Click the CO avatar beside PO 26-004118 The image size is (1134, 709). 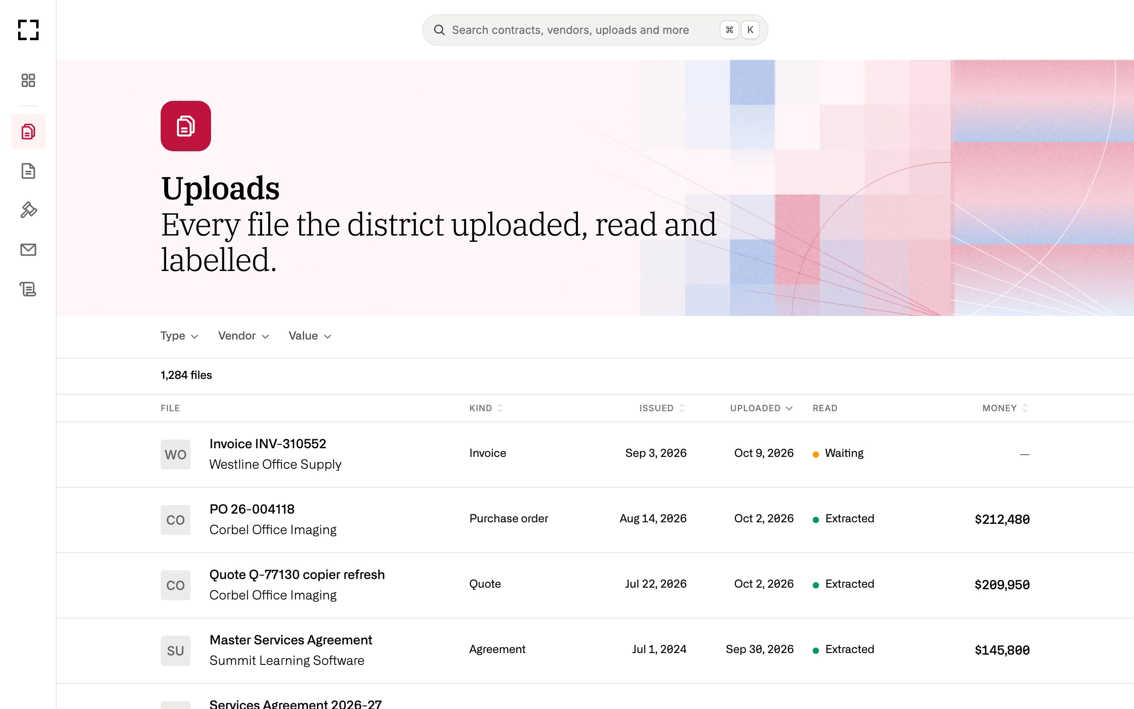(175, 520)
